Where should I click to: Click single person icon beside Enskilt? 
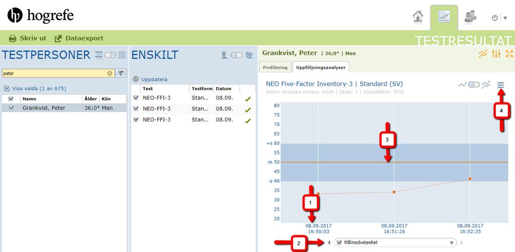[225, 55]
